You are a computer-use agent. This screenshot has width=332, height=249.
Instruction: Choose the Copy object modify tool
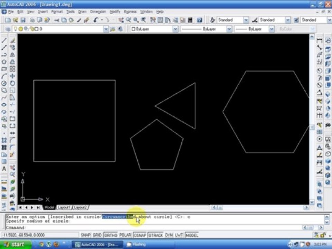pyautogui.click(x=12, y=47)
